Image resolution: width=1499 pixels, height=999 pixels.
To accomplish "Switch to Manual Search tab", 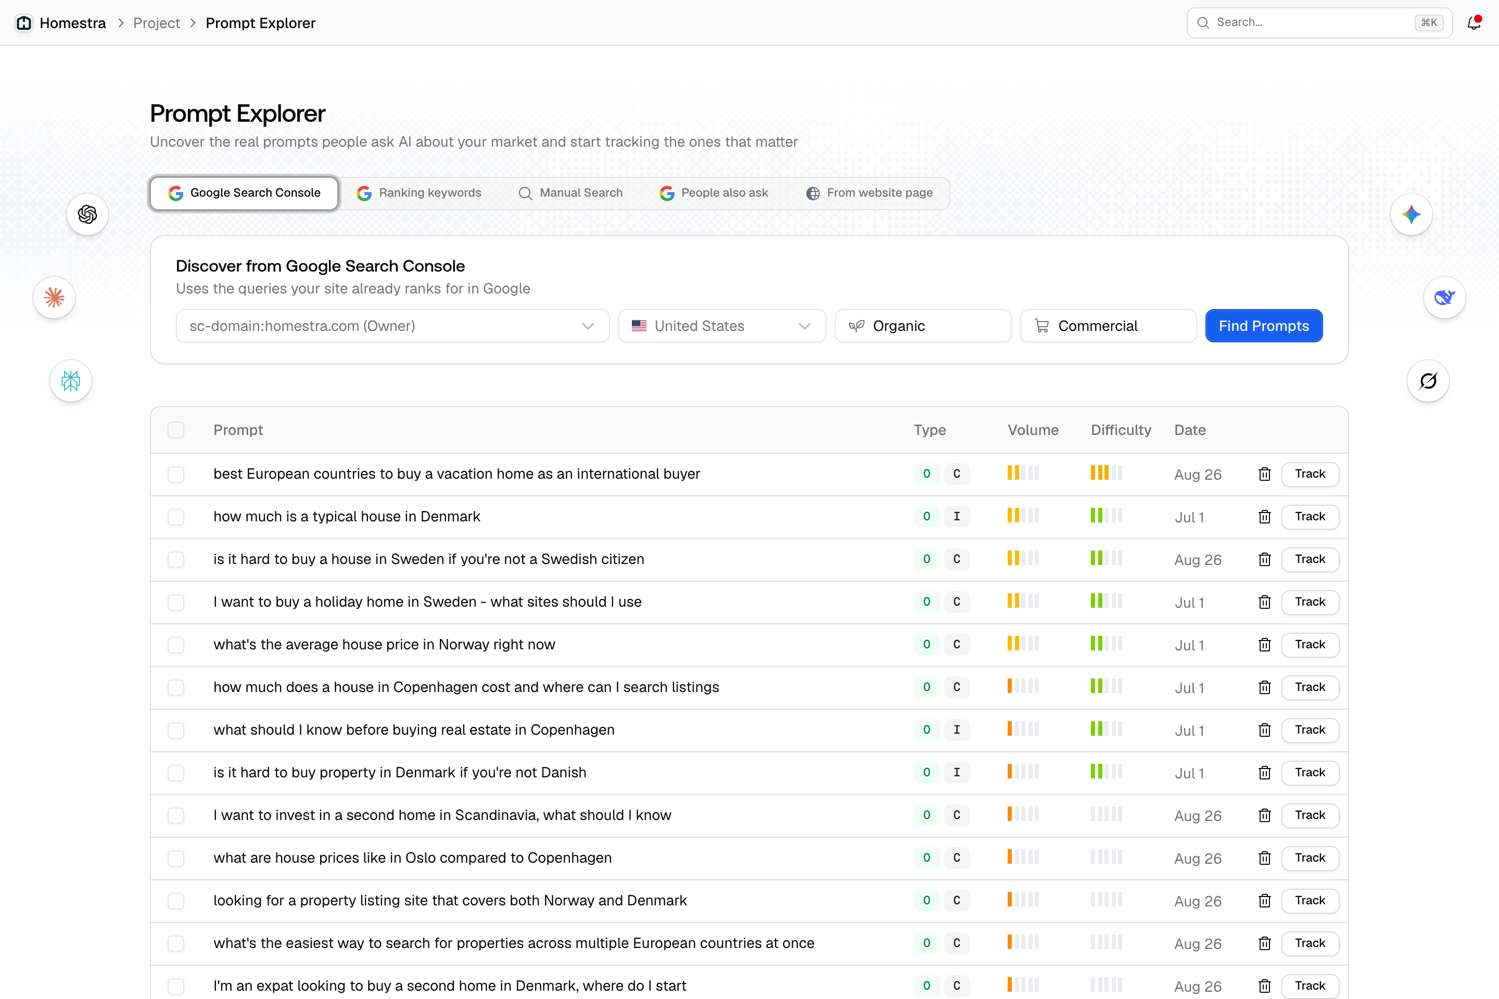I will (x=570, y=193).
